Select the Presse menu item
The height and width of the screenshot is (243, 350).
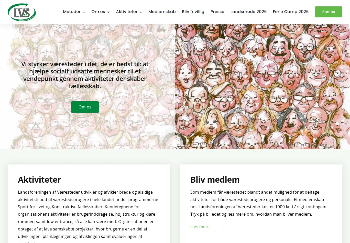[217, 12]
